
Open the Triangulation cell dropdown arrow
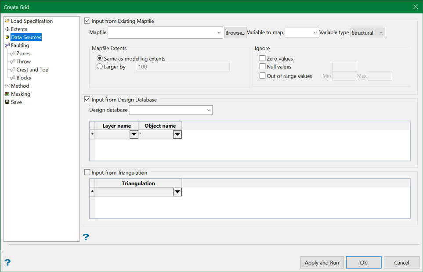[x=177, y=192]
